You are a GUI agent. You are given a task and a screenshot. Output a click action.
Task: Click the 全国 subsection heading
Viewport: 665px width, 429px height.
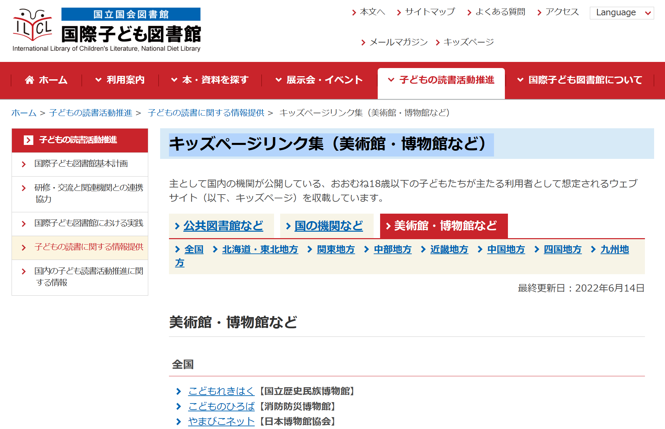183,365
